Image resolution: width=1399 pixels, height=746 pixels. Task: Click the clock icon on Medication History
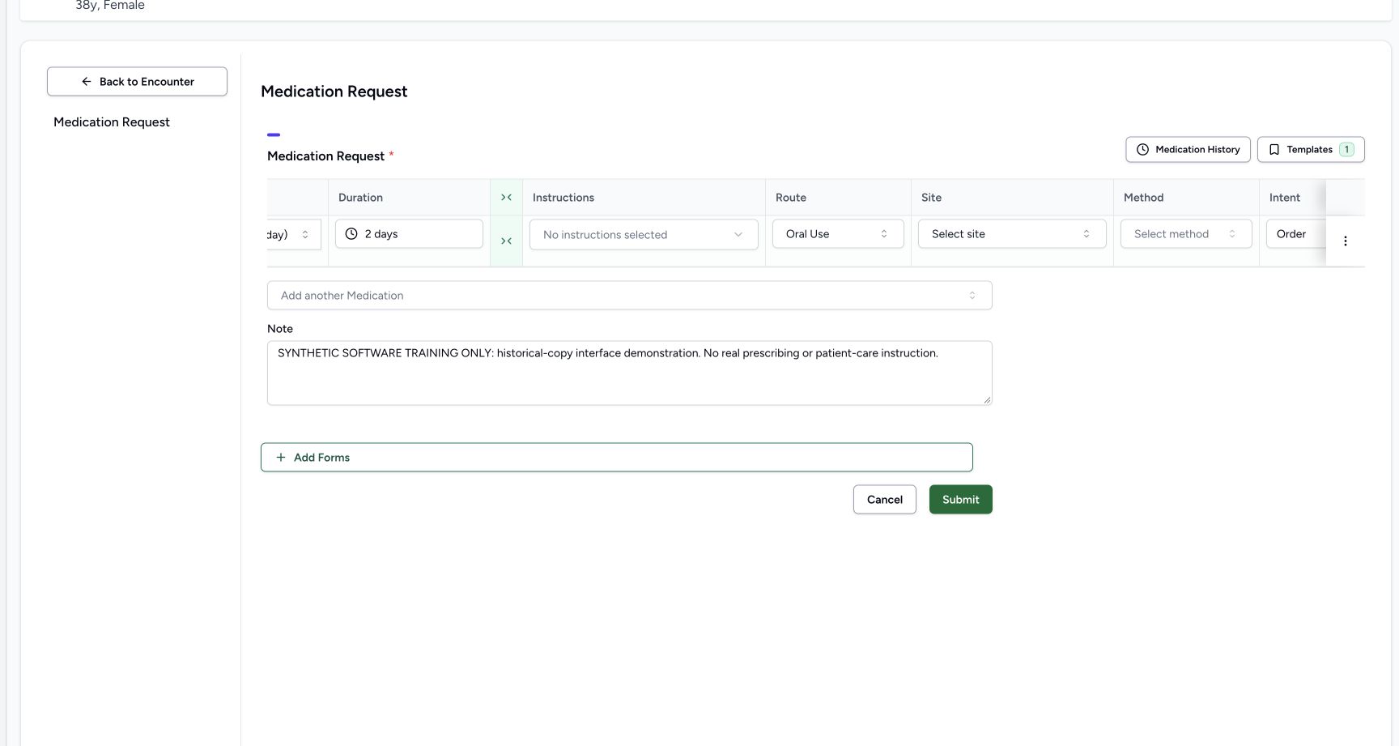pyautogui.click(x=1142, y=150)
